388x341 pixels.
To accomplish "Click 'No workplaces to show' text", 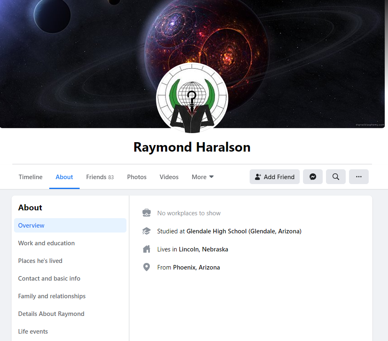I will click(189, 213).
